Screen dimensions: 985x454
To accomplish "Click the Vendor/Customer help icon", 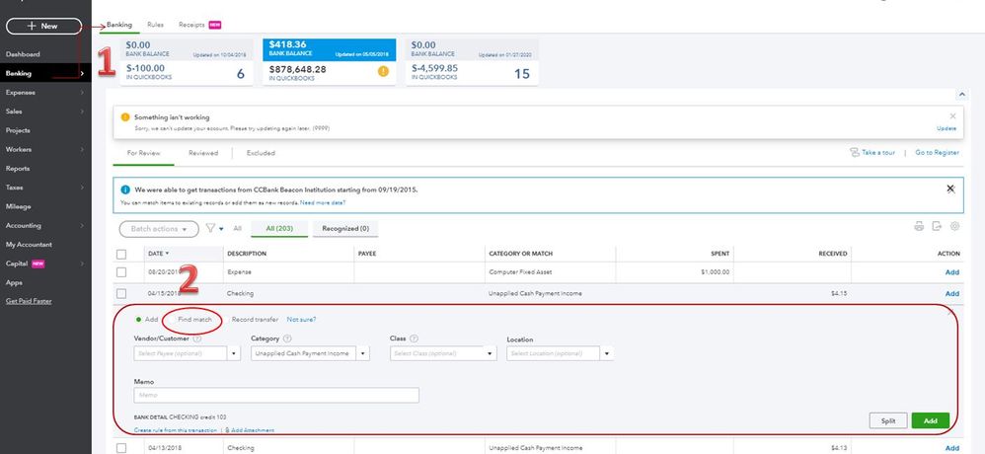I will click(197, 339).
